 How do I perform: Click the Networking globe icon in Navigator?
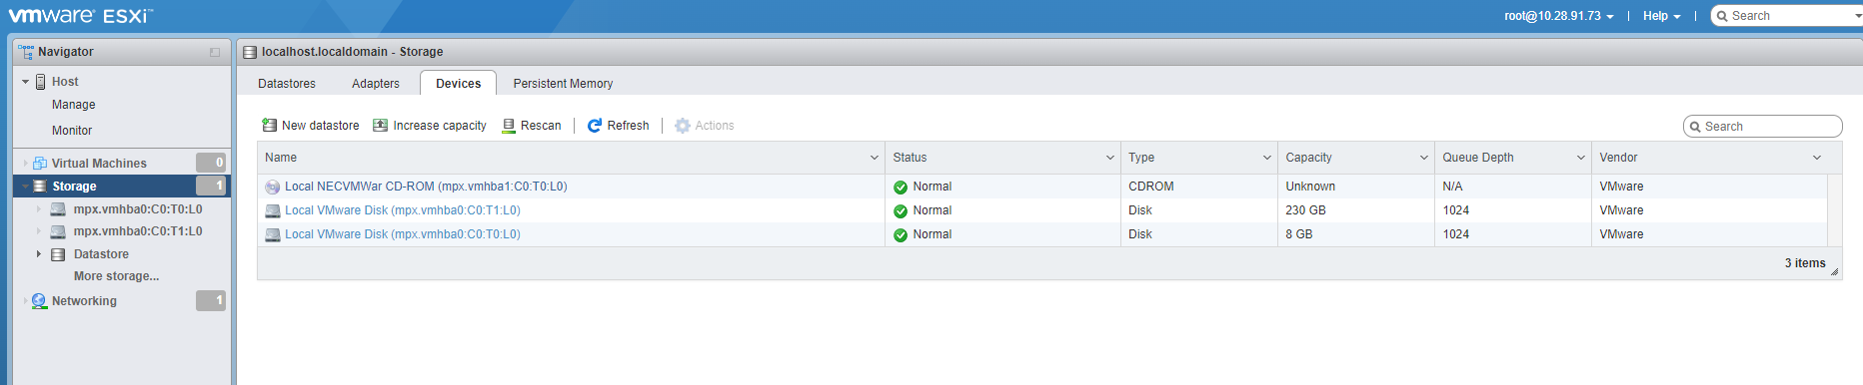[39, 301]
